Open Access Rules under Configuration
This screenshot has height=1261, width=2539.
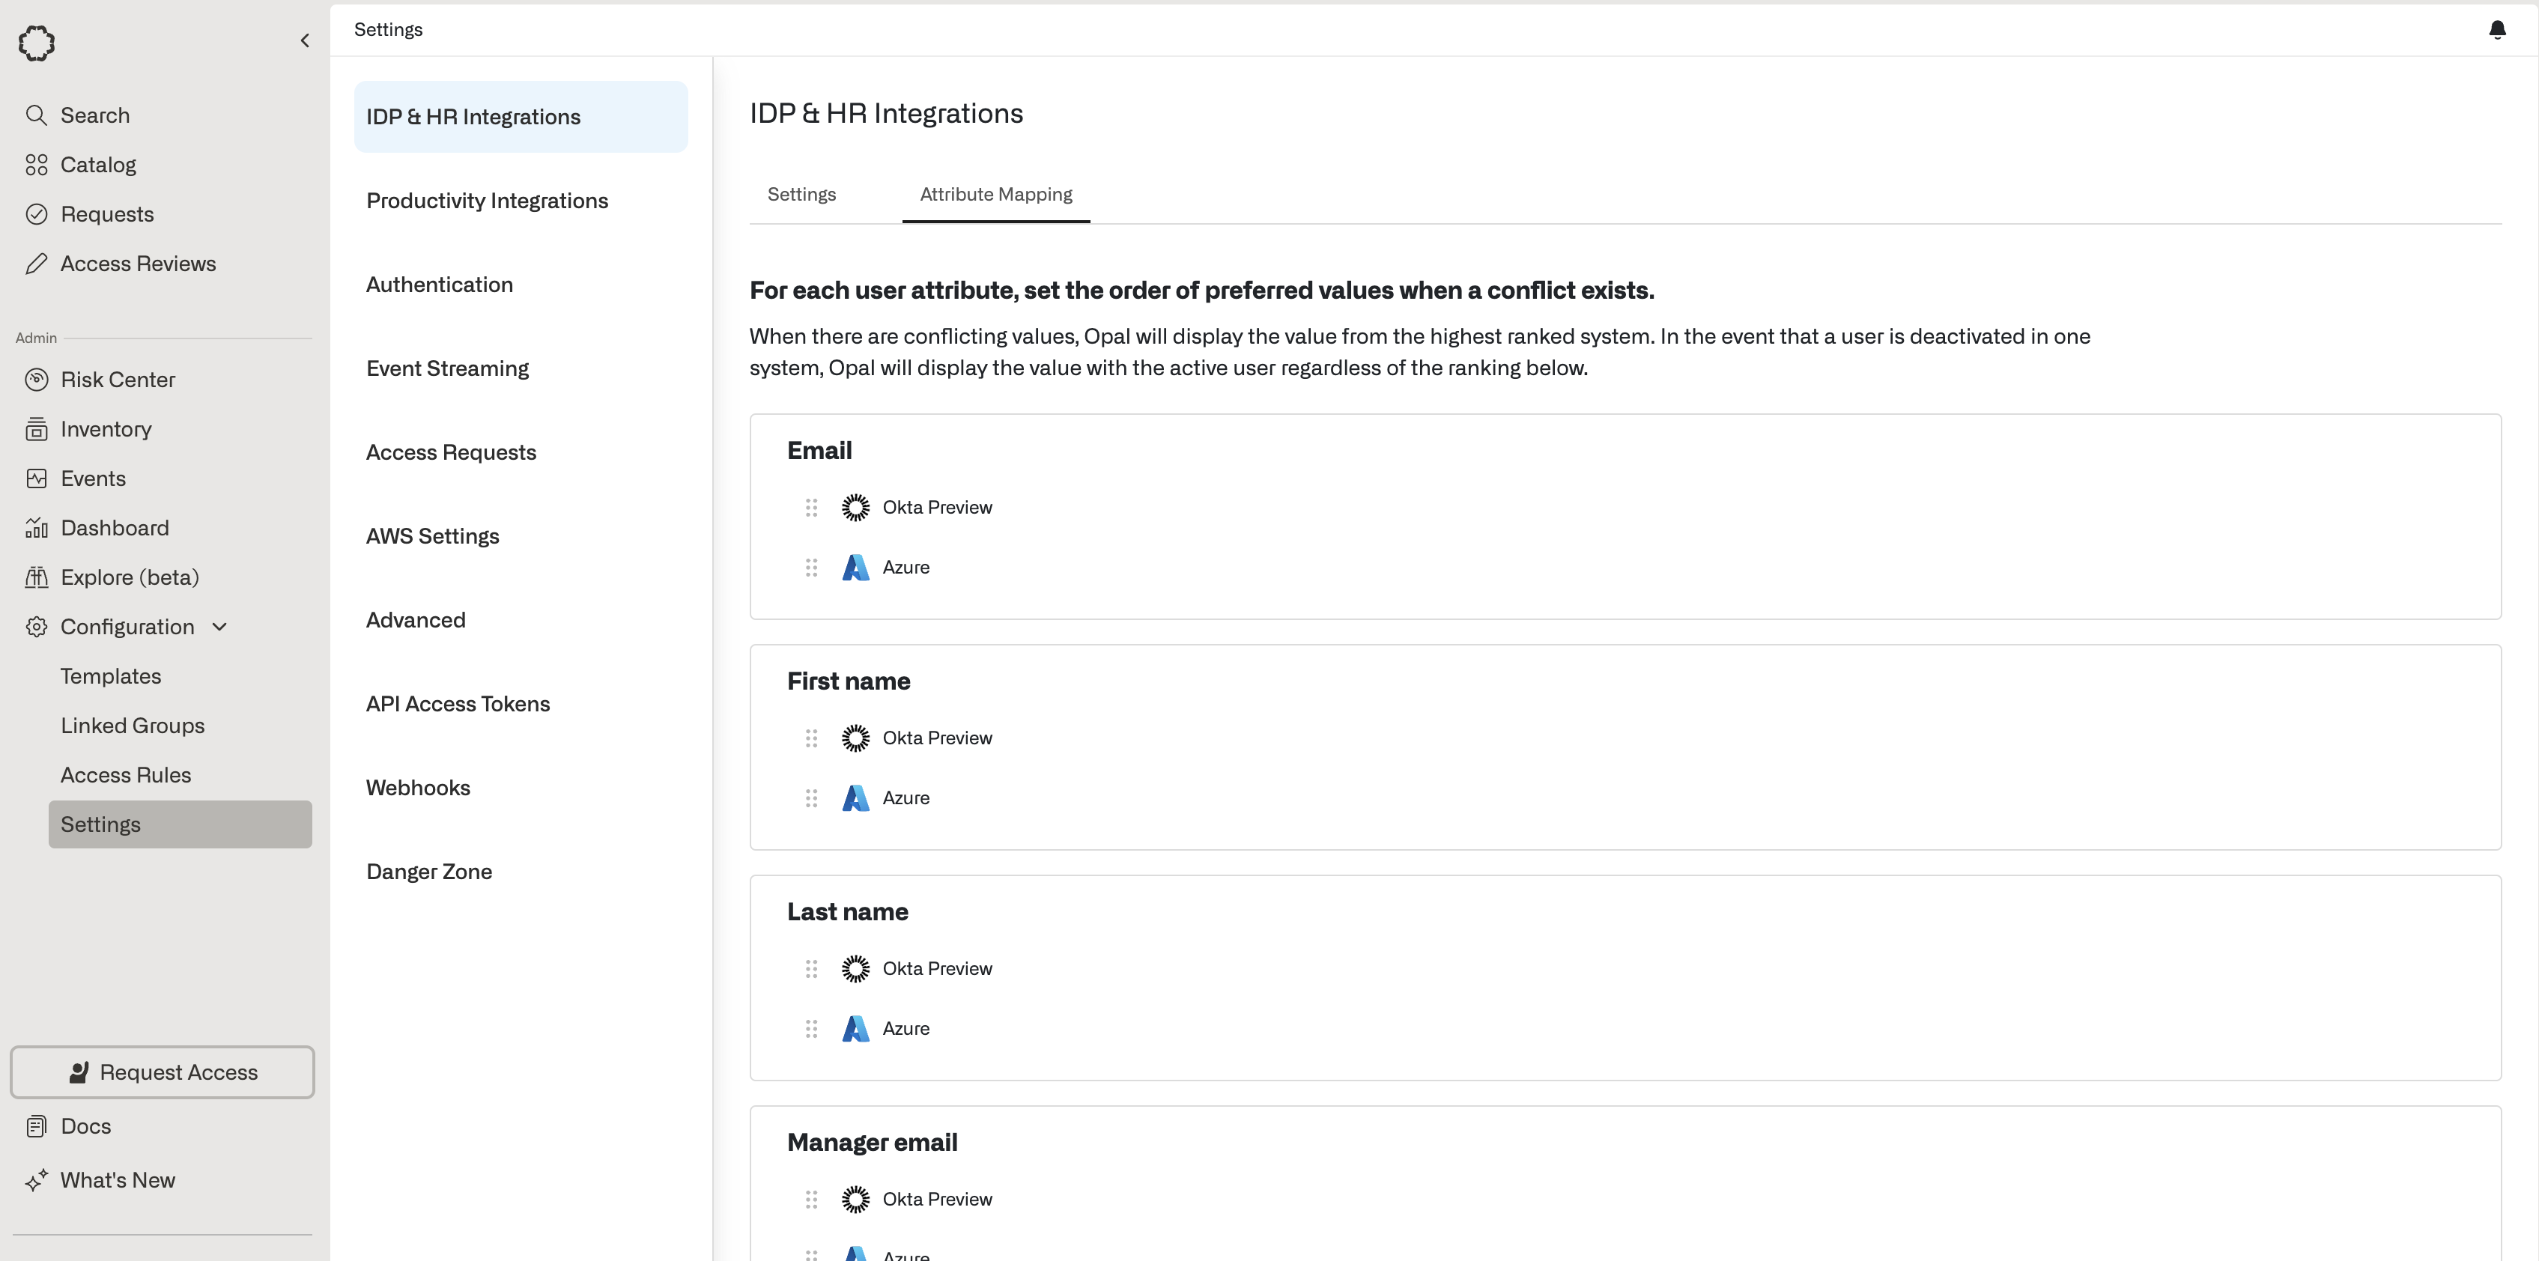coord(125,774)
